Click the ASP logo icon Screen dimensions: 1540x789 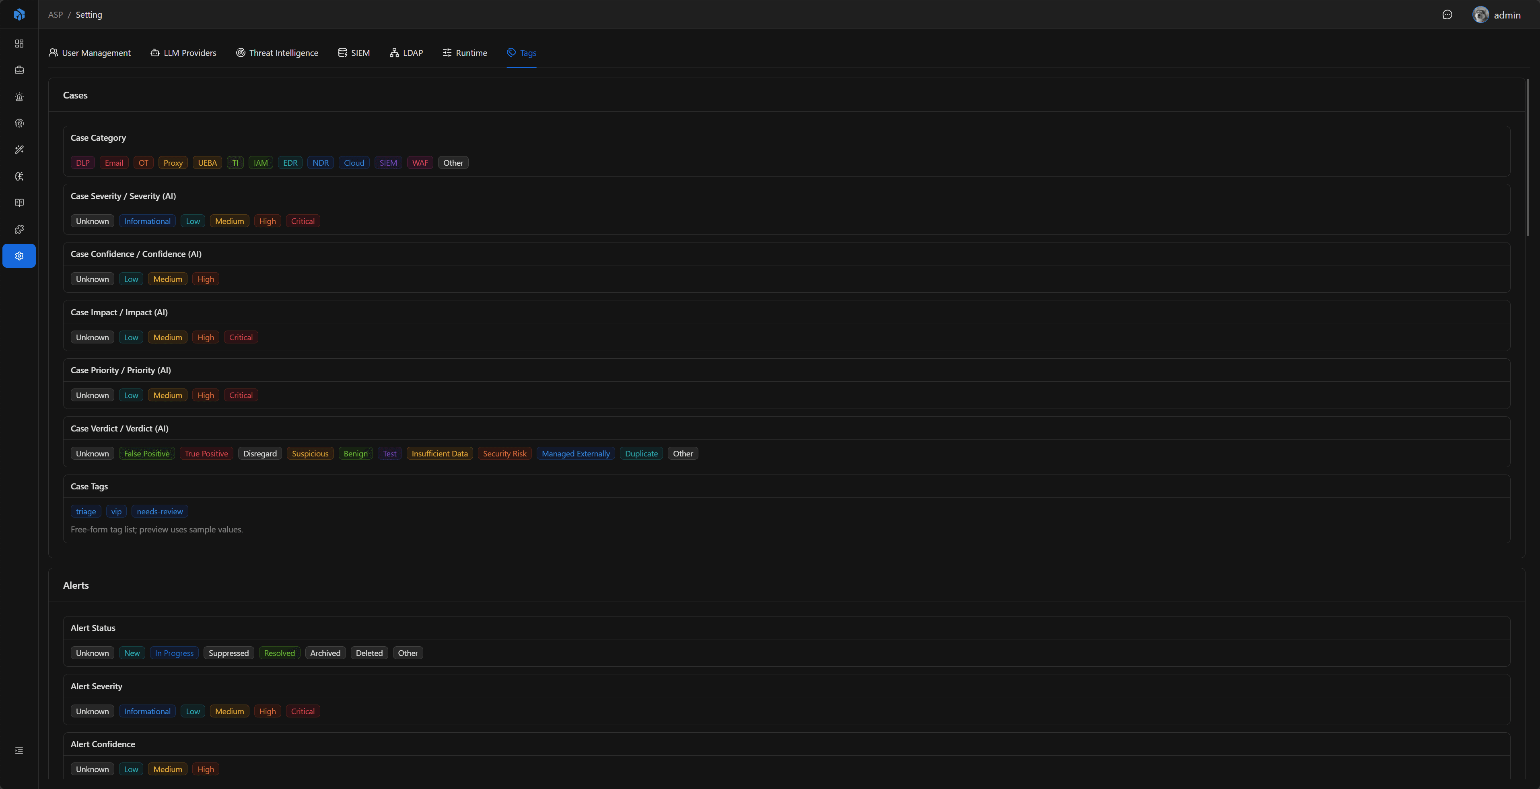coord(19,14)
